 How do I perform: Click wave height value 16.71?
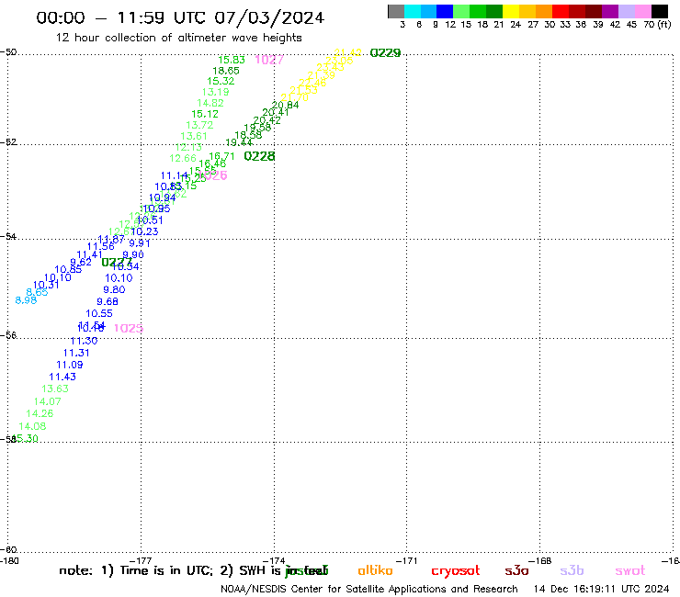[221, 156]
